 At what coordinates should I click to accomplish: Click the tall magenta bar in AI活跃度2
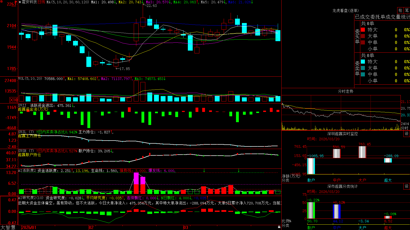pyautogui.click(x=136, y=178)
